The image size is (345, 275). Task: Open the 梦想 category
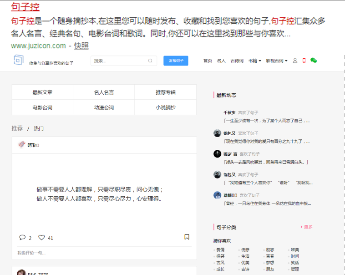pos(270,263)
